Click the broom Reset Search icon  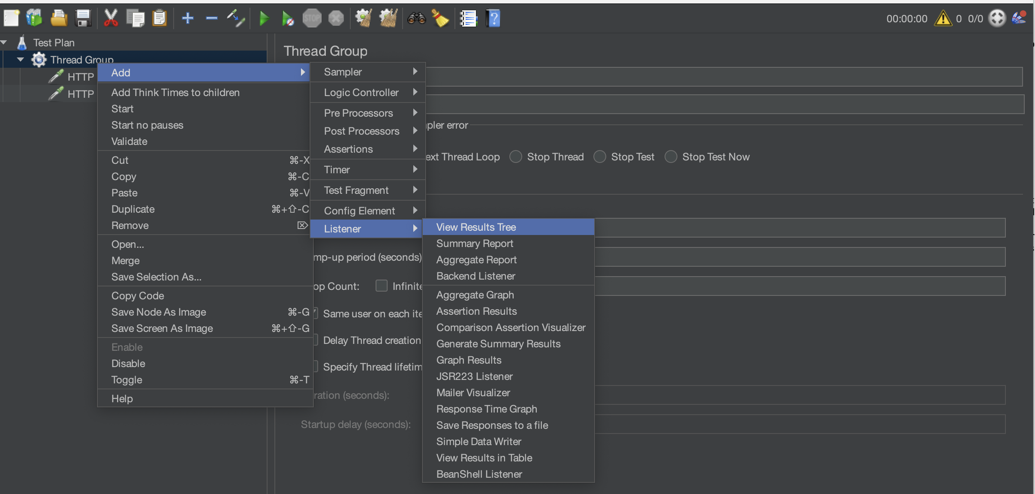coord(440,18)
